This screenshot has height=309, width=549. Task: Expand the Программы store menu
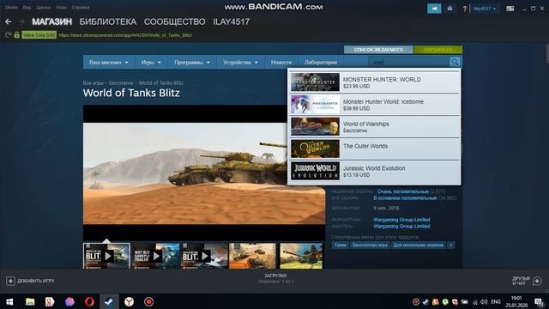click(192, 63)
